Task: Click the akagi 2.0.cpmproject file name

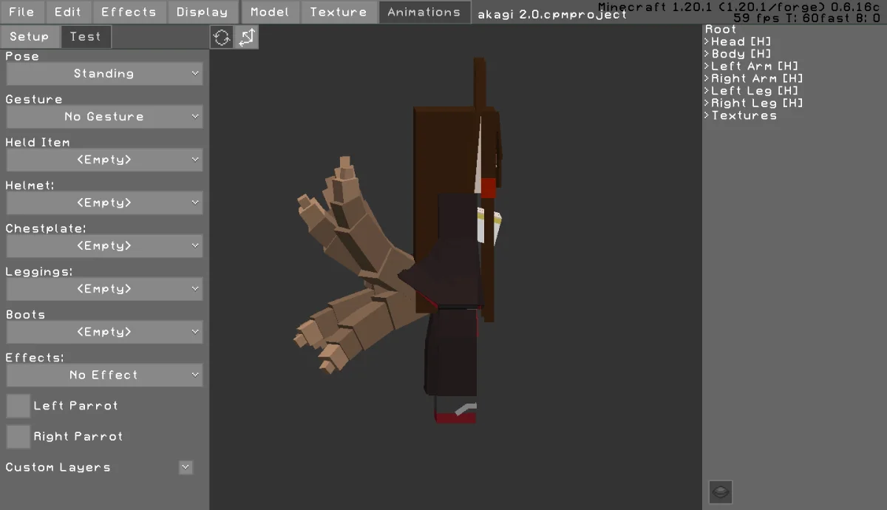Action: (x=552, y=14)
